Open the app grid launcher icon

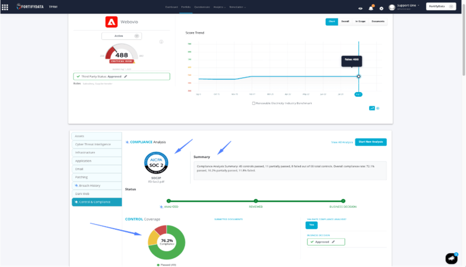[x=6, y=7]
